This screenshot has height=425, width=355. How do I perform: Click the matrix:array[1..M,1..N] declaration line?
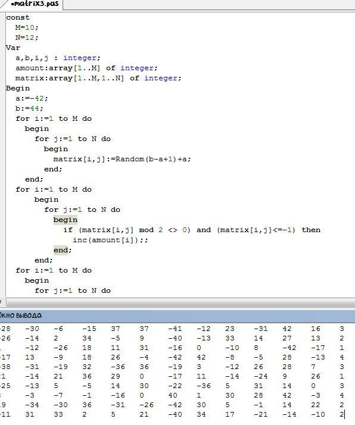click(x=98, y=79)
